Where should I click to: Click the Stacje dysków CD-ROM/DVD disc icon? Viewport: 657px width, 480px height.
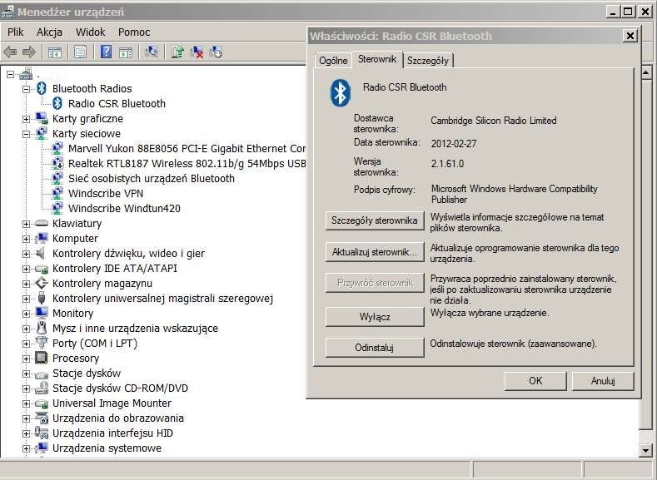(x=42, y=388)
